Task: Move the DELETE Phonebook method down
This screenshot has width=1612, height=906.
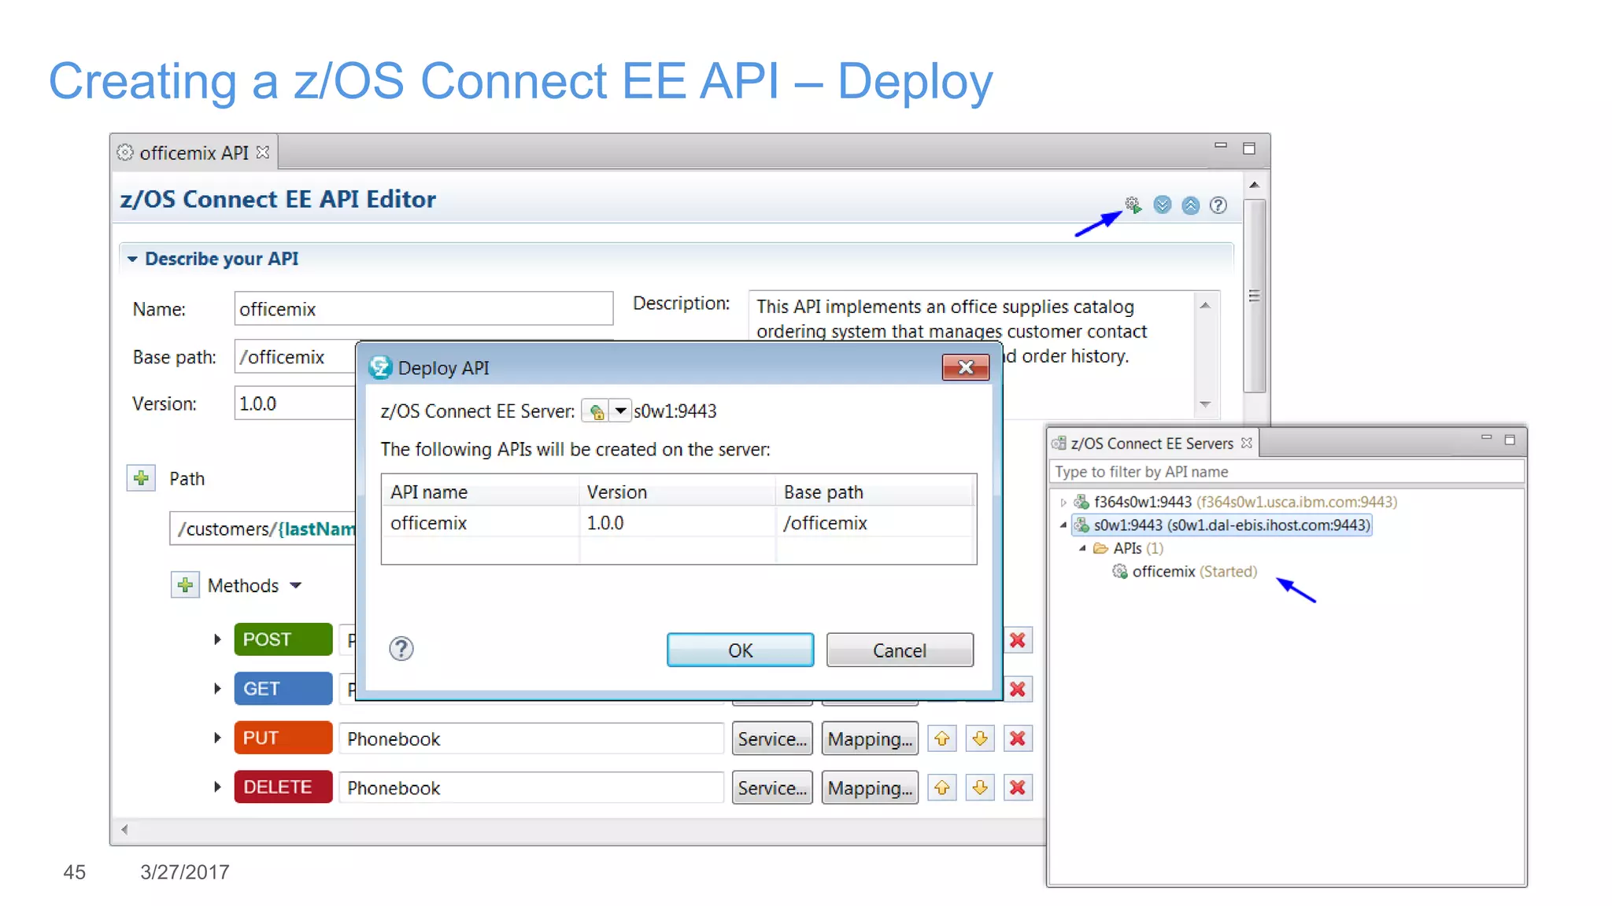Action: [980, 787]
